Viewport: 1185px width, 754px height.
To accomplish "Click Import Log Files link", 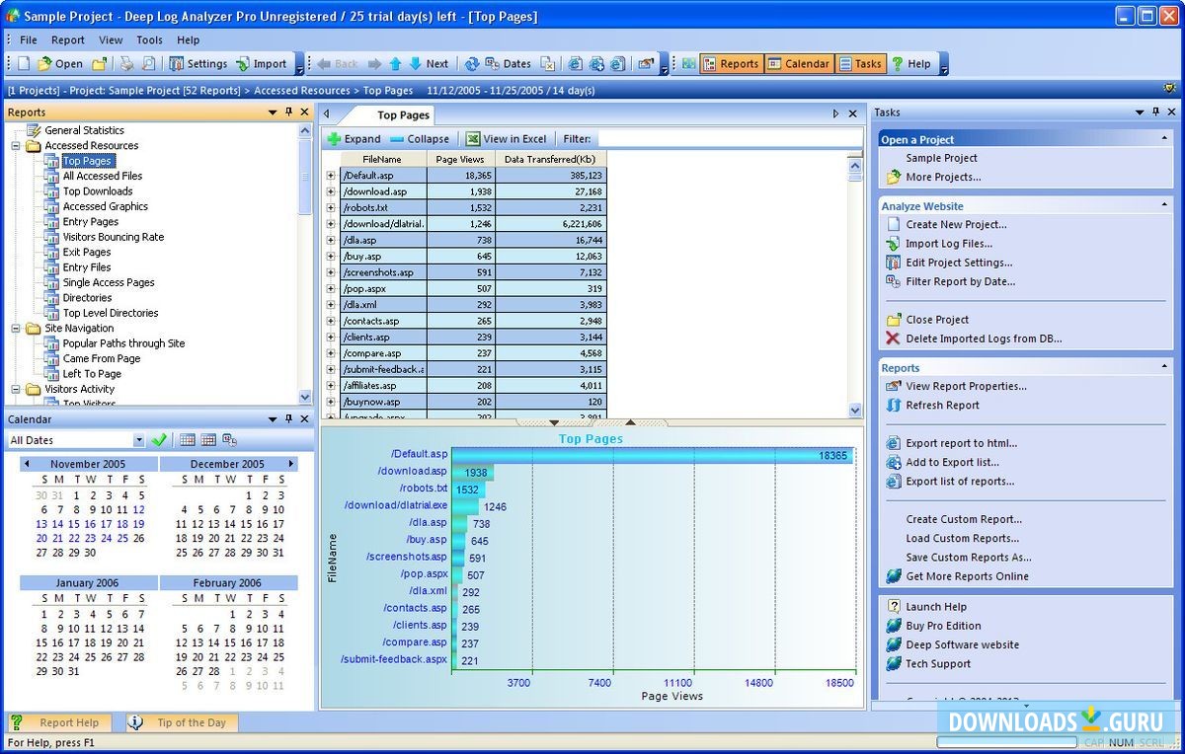I will coord(949,244).
